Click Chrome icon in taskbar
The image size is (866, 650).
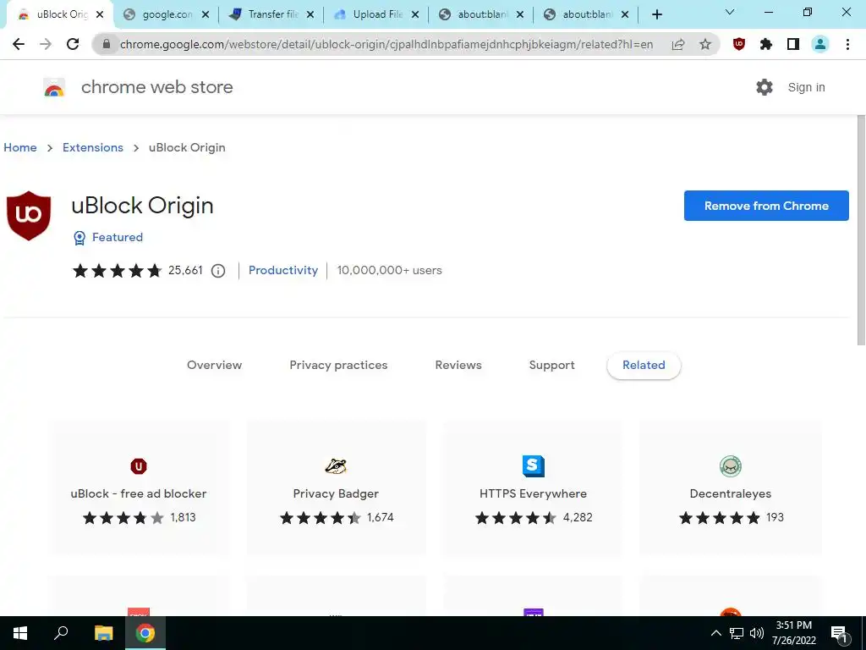(145, 633)
